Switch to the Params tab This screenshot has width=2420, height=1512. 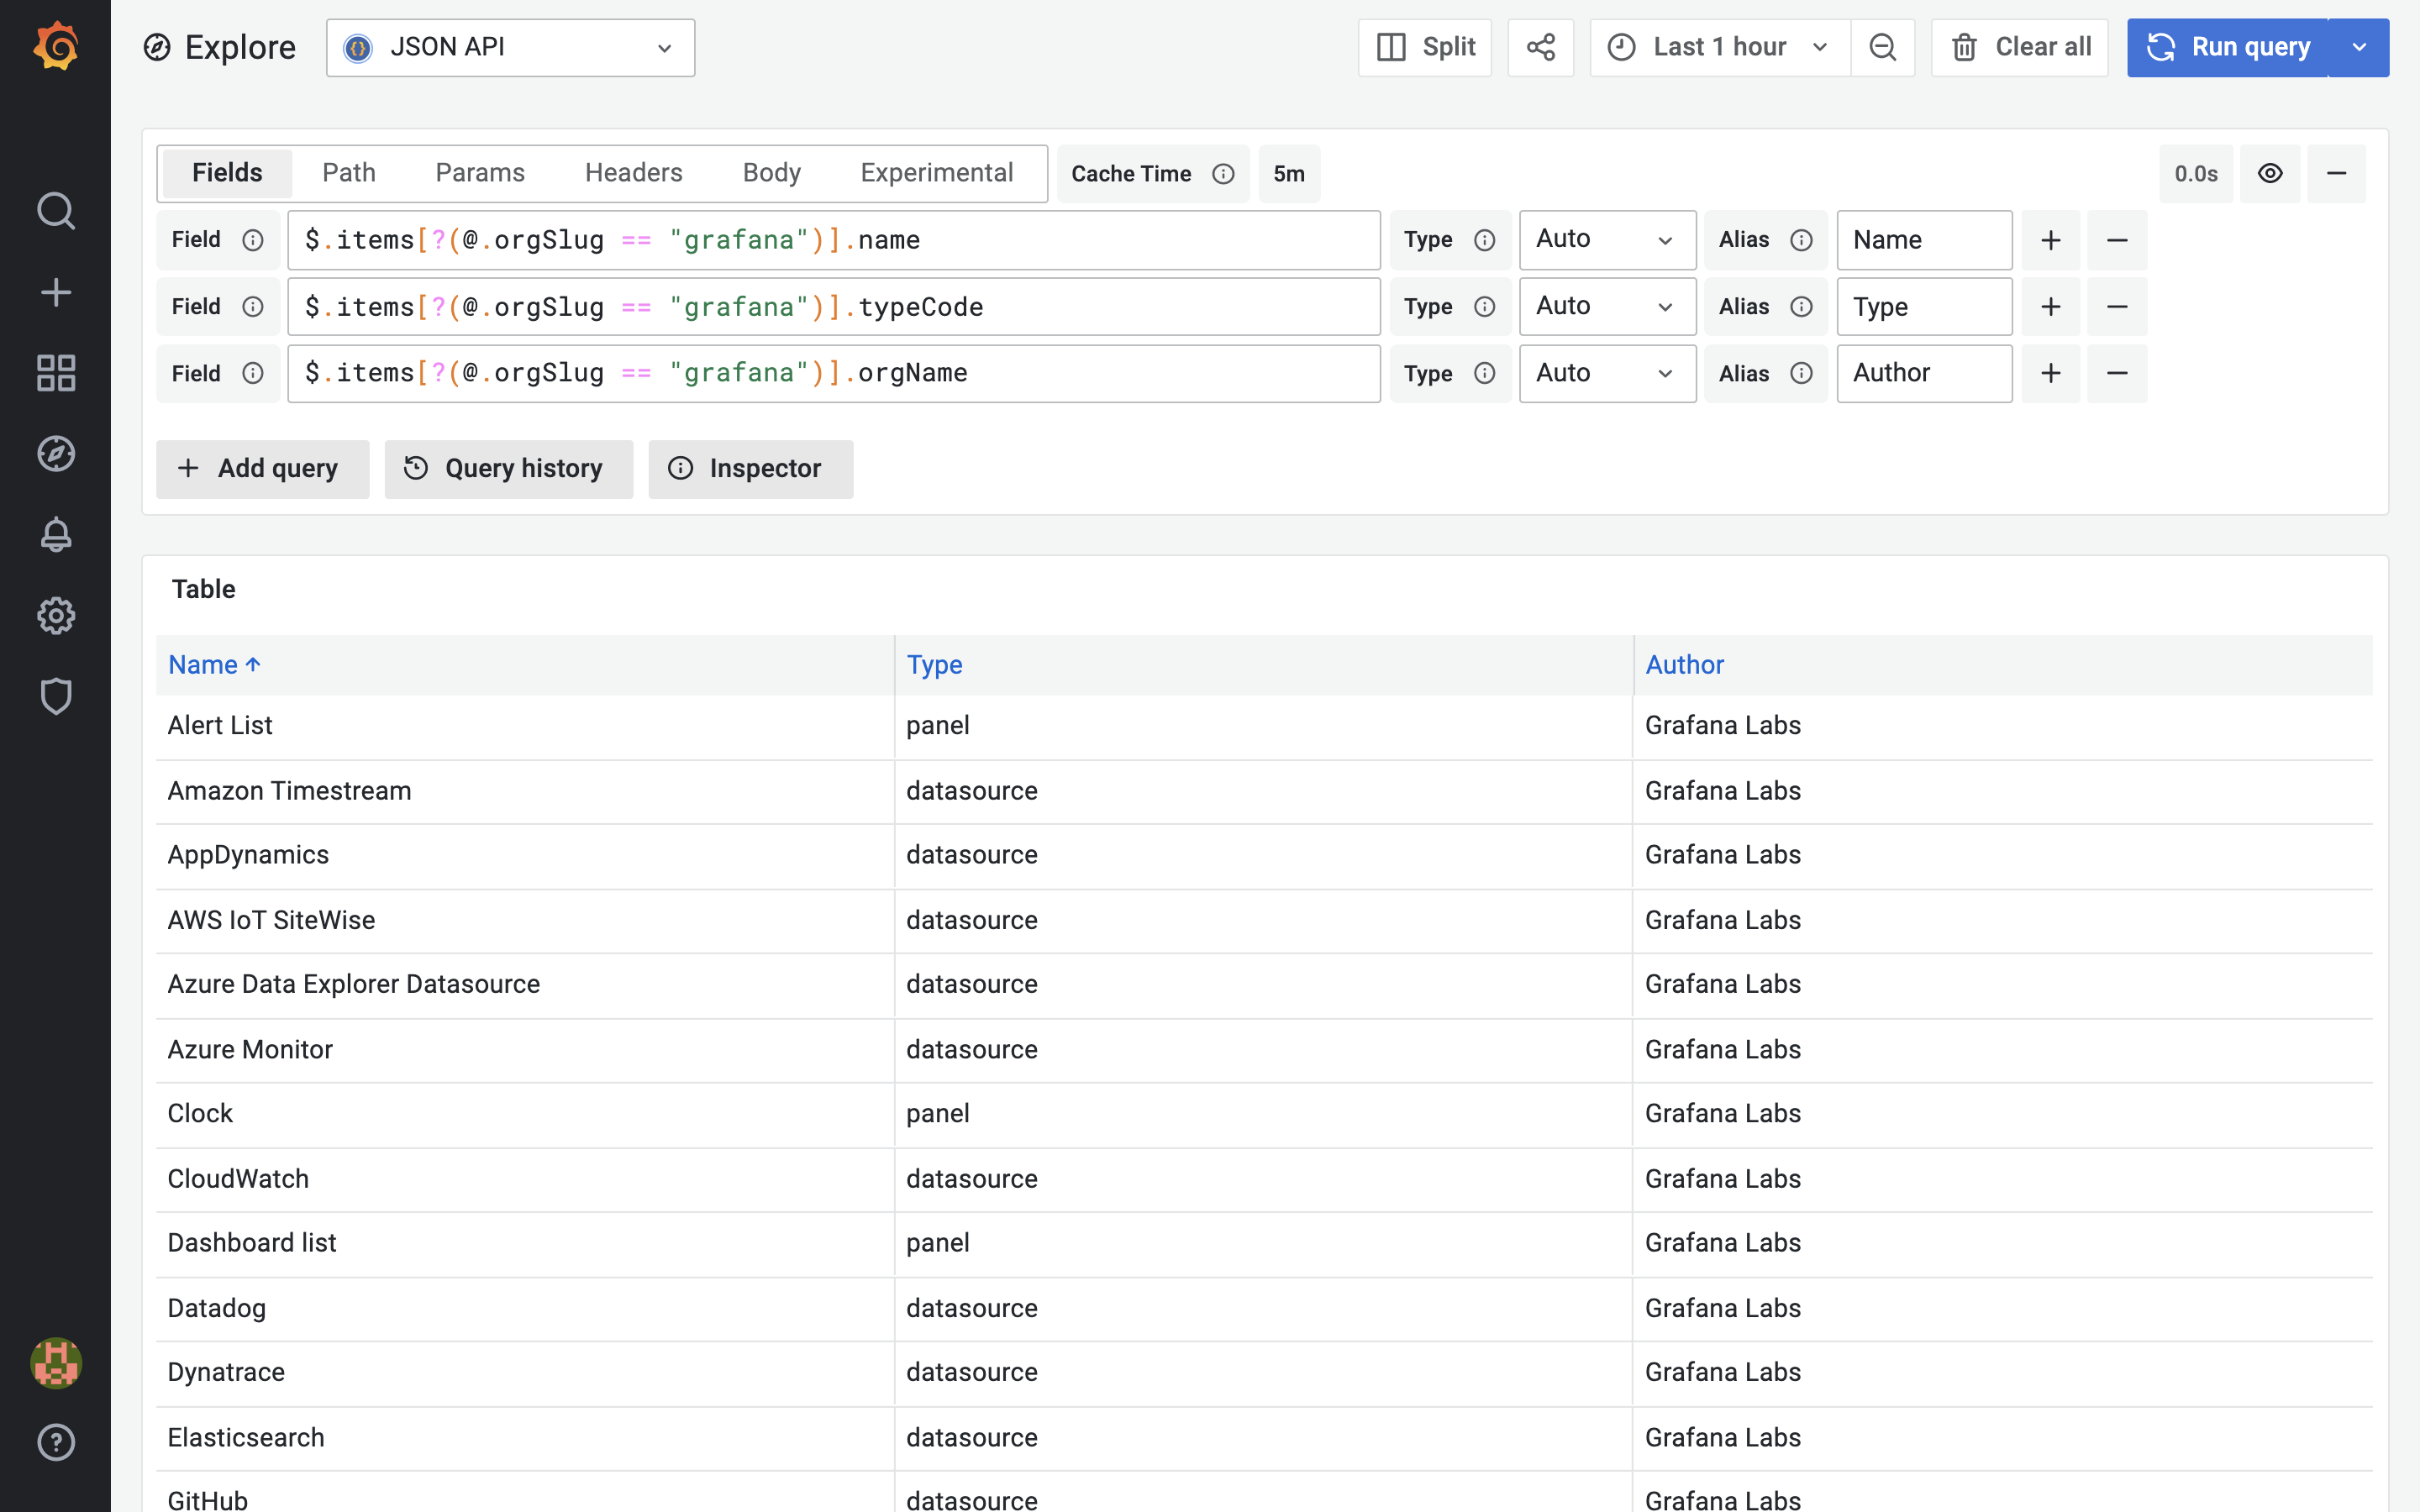point(480,173)
